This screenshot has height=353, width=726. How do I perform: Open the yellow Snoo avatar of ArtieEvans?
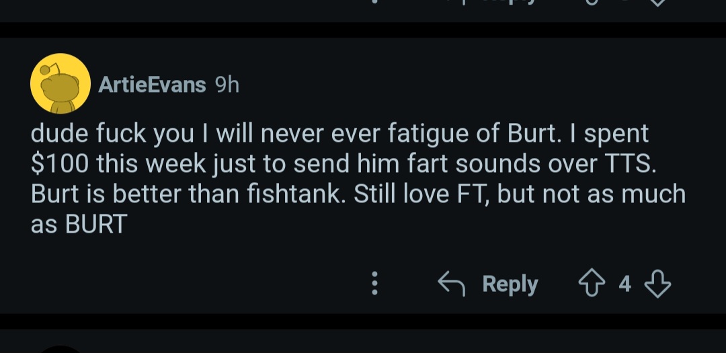pyautogui.click(x=61, y=83)
